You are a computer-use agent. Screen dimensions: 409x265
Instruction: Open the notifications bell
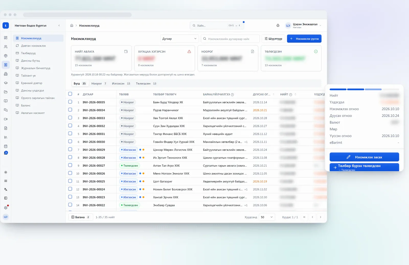(x=278, y=25)
